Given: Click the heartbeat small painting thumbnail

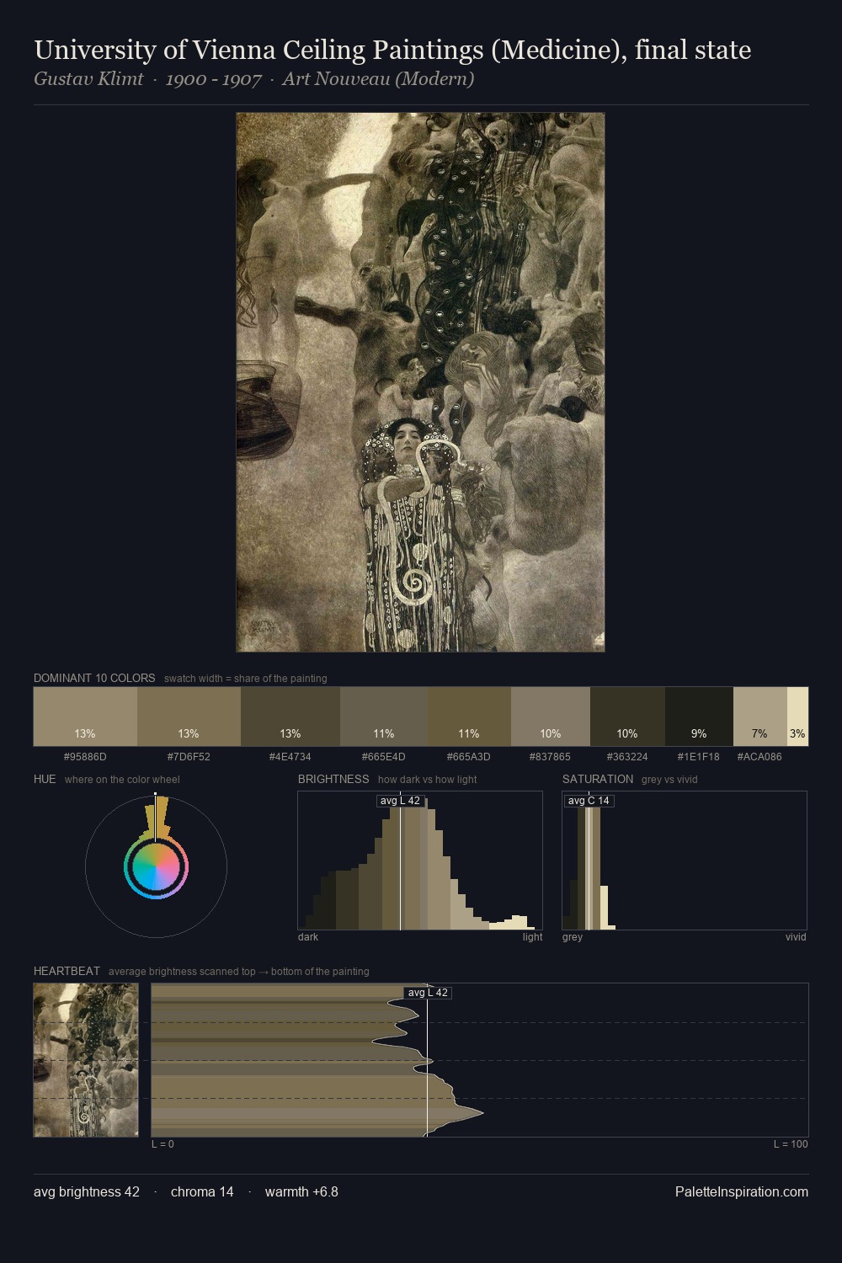Looking at the screenshot, I should [86, 1060].
